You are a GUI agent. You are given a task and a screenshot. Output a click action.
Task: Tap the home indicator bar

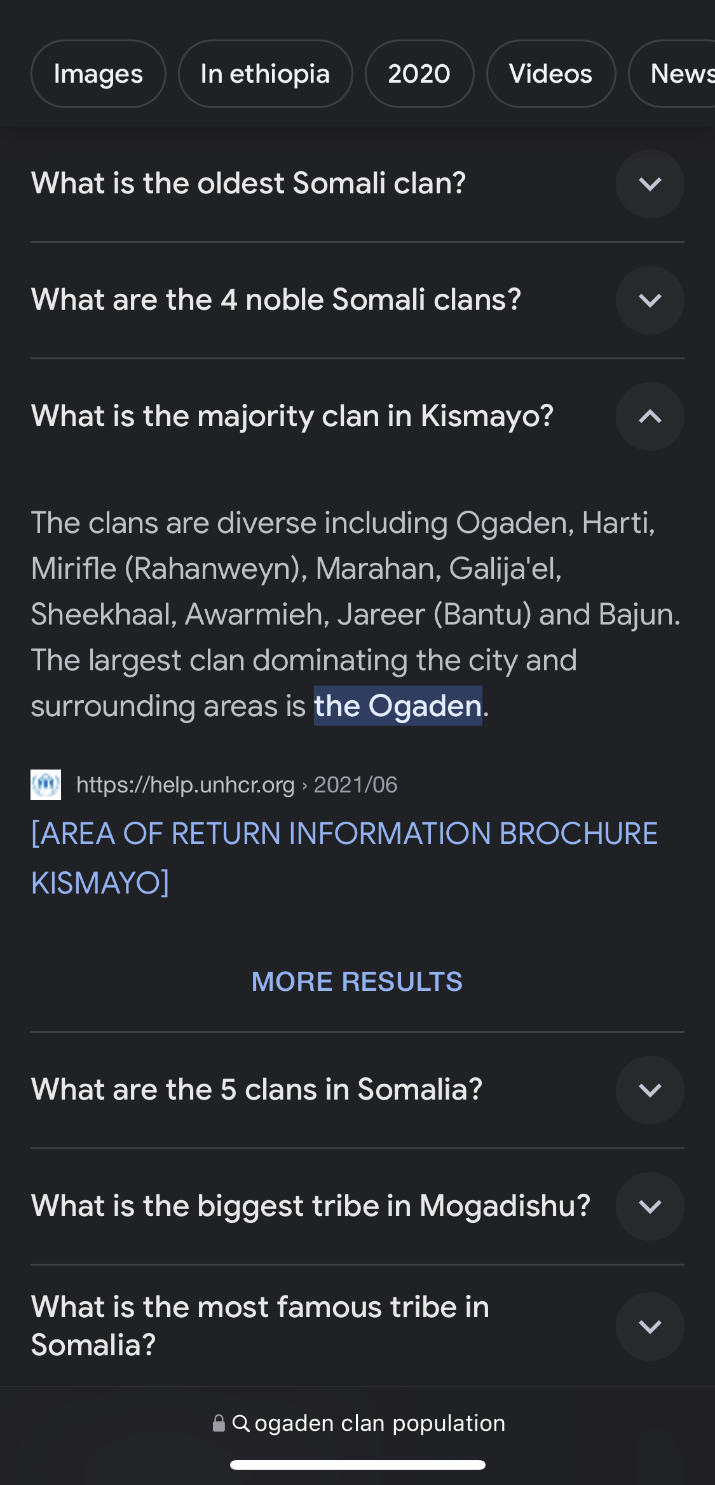click(358, 1465)
